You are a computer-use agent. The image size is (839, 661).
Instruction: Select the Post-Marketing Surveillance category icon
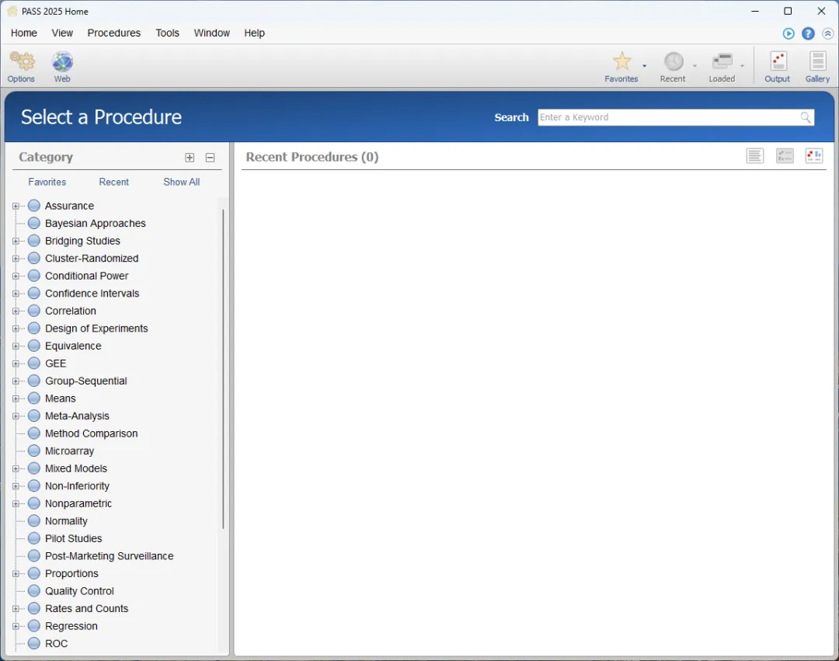[34, 555]
